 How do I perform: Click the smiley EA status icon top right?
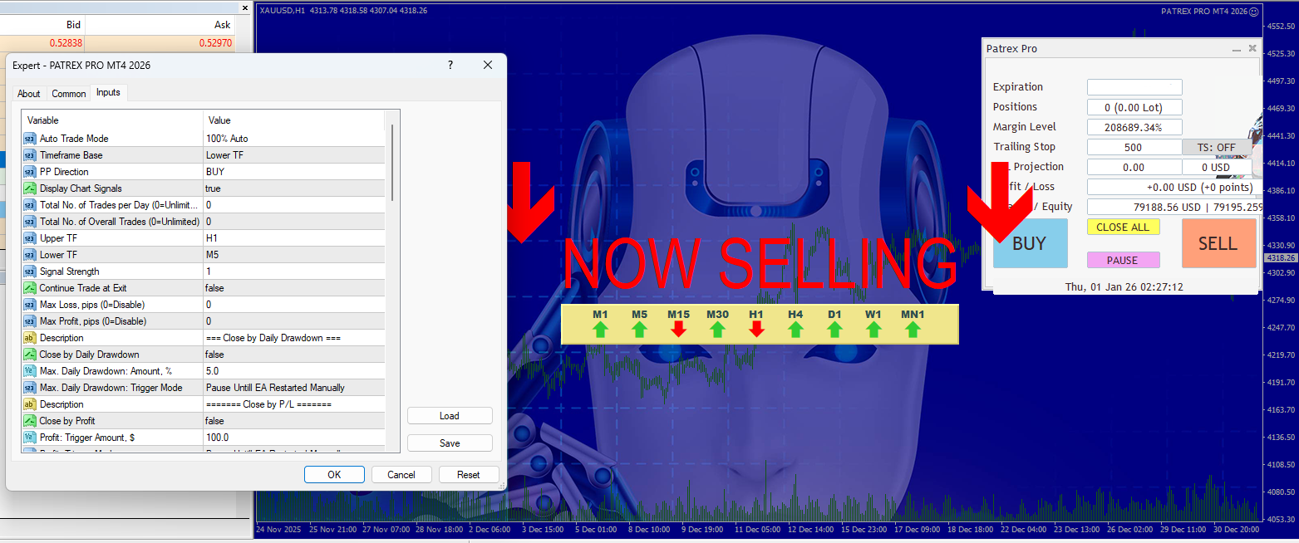[x=1255, y=12]
